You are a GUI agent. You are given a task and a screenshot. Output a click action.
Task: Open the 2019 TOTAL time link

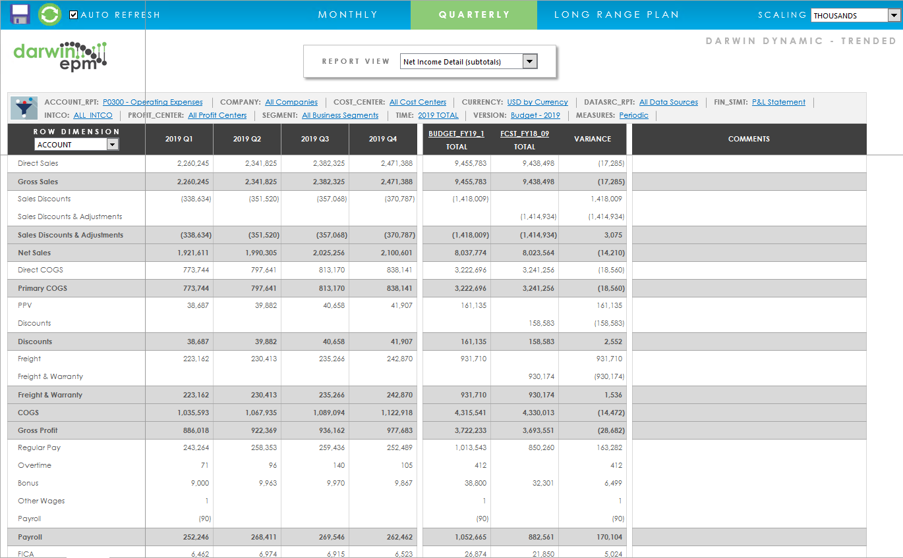click(x=438, y=116)
